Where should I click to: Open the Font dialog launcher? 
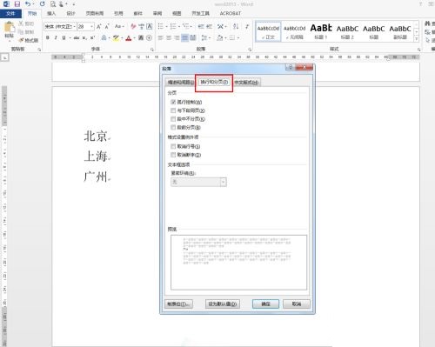pyautogui.click(x=151, y=50)
